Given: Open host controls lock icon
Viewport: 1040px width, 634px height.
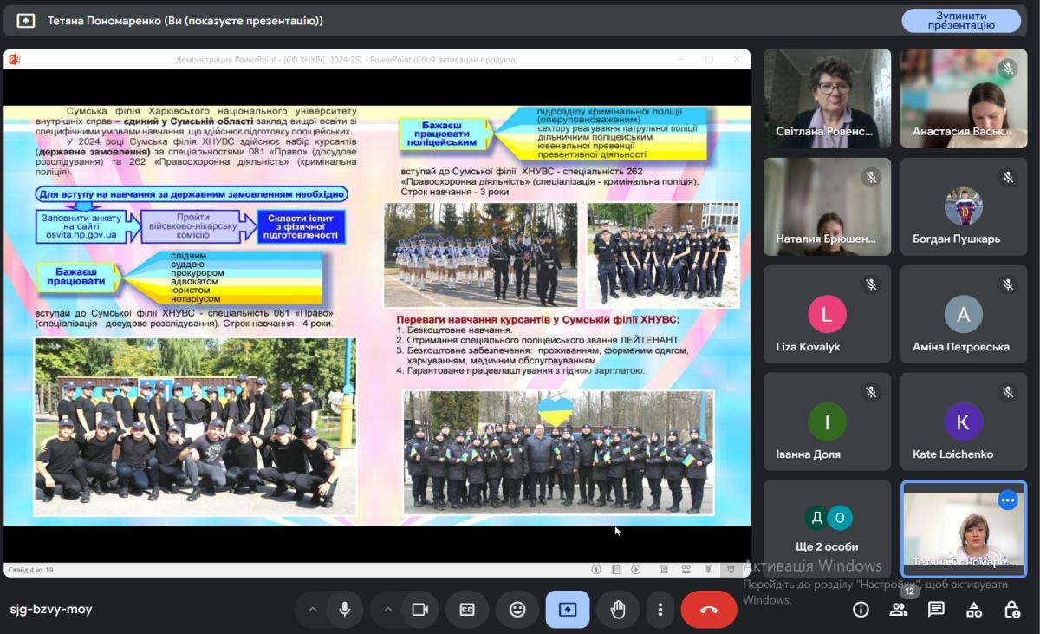Looking at the screenshot, I should click(x=1012, y=609).
